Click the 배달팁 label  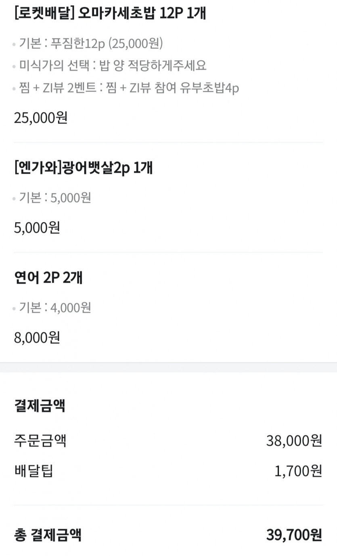(33, 470)
